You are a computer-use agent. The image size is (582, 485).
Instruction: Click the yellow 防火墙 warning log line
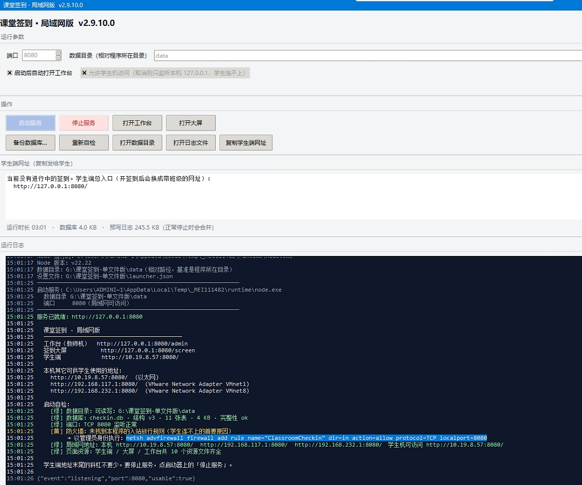pos(141,431)
